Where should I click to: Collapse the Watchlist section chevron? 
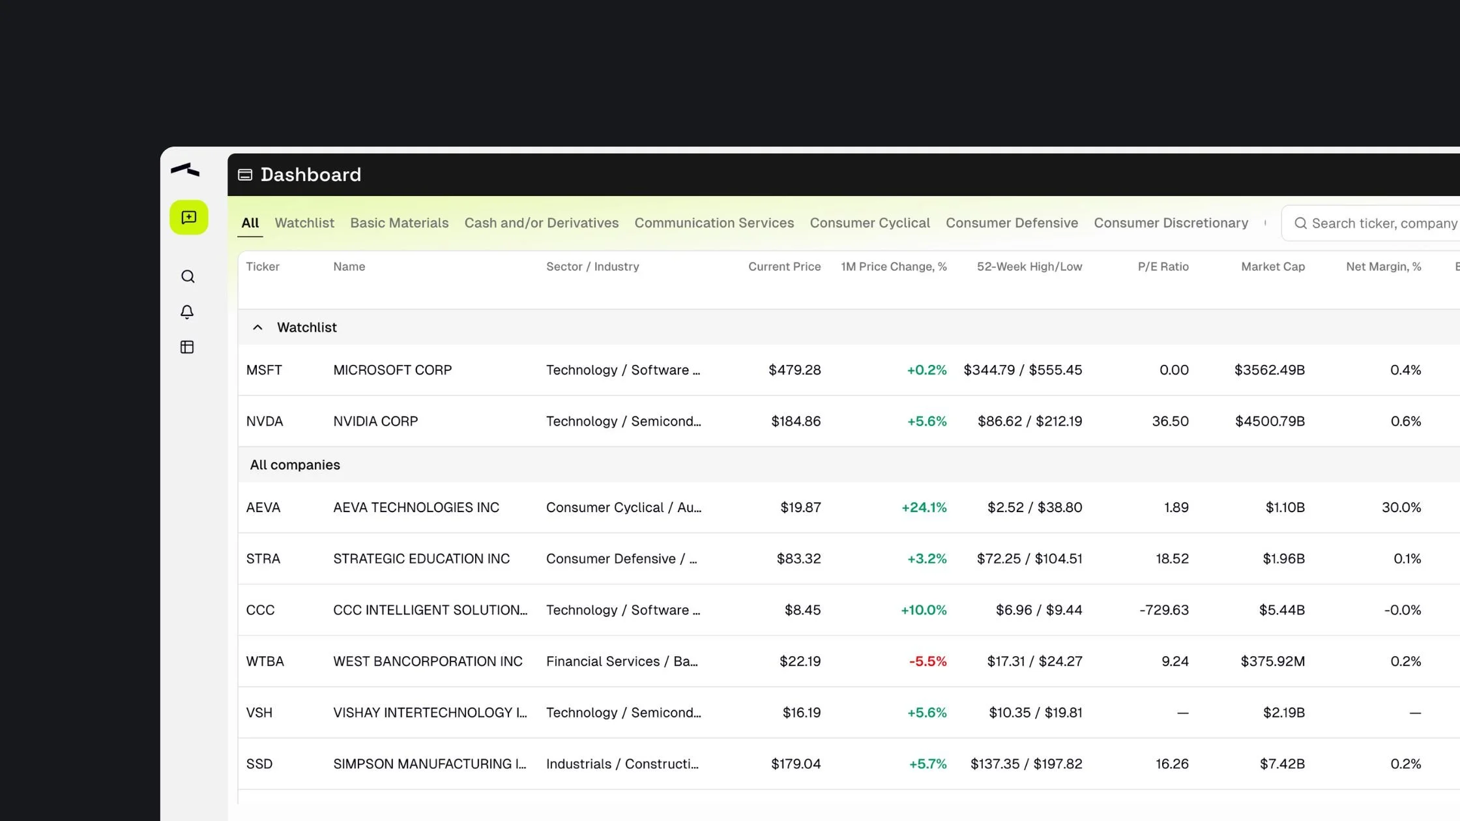pos(257,327)
